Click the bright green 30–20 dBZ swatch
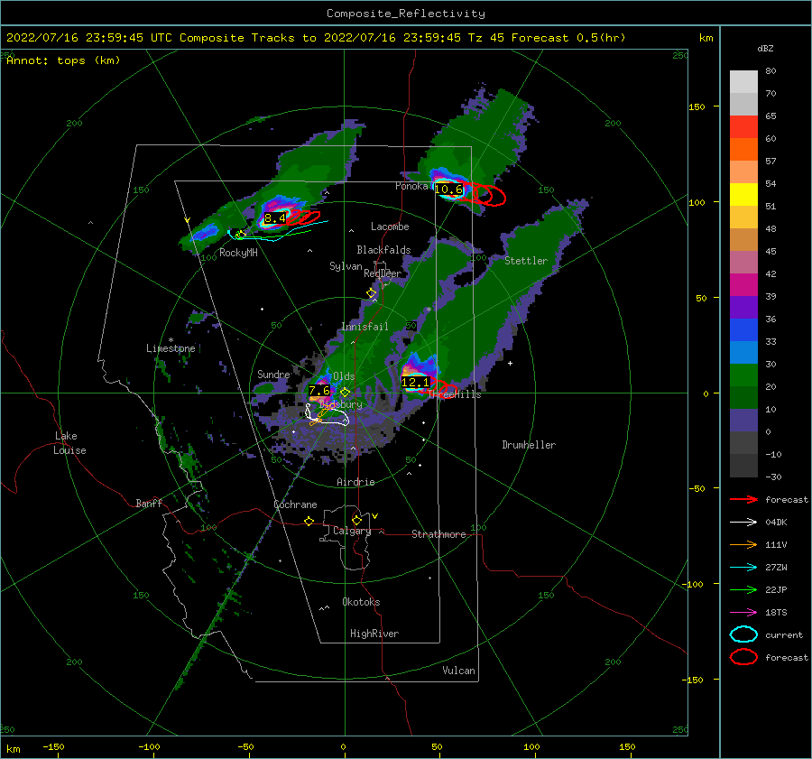812x759 pixels. click(743, 375)
